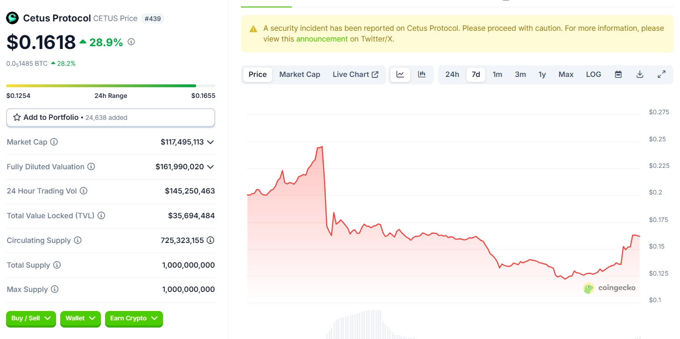Click Total Value Locked info icon

click(101, 215)
